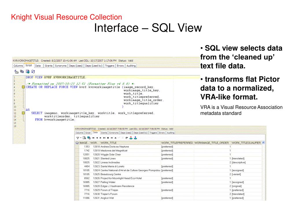The image size is (296, 222).
Task: Click grid scrollbar up arrow
Action: pyautogui.click(x=263, y=143)
